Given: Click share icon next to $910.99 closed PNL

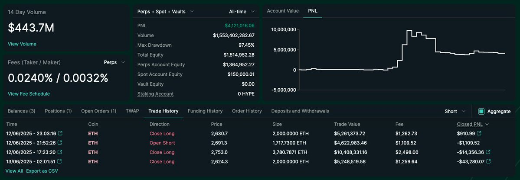Looking at the screenshot, I should pos(479,134).
